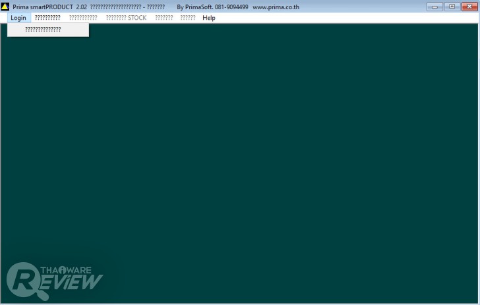
Task: Select the only entry in Login dropdown
Action: 48,30
